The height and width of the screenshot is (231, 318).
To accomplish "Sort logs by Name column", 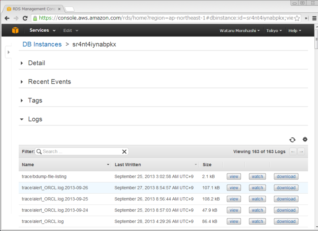I will [x=65, y=165].
